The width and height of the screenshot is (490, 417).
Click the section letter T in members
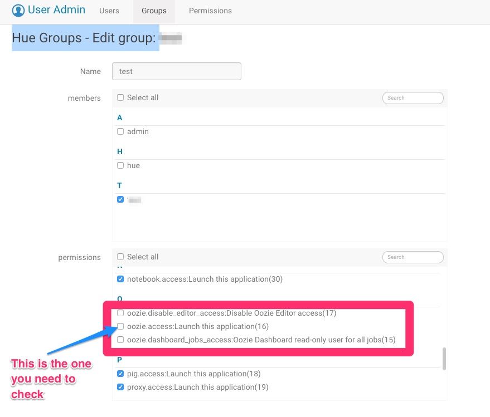point(119,185)
